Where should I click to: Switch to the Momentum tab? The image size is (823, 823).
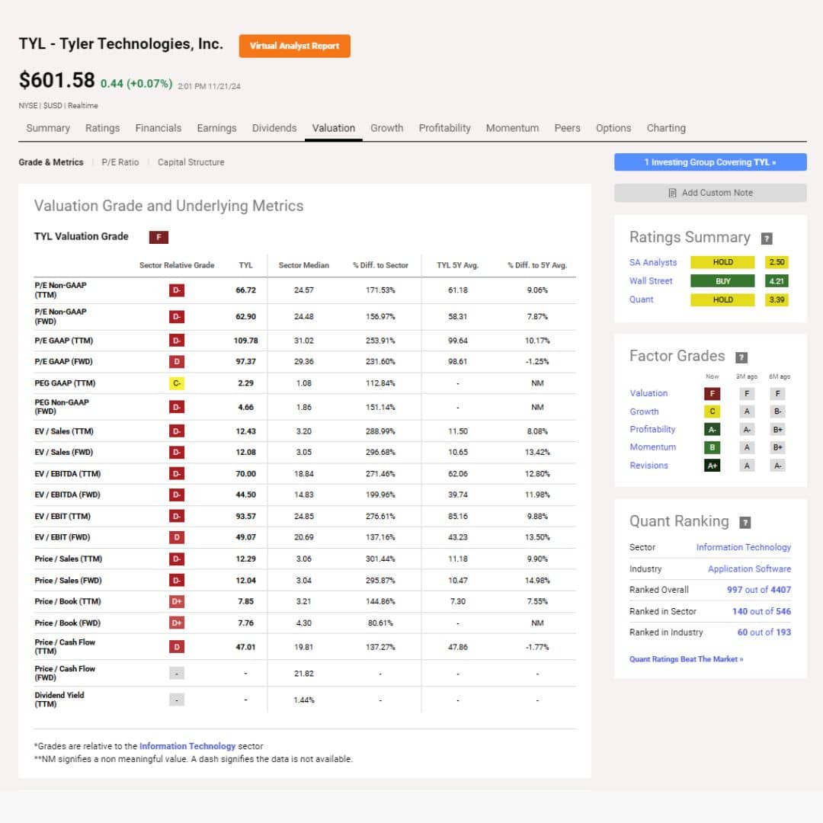point(512,128)
